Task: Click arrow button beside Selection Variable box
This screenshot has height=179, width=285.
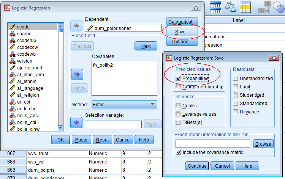Action: tap(76, 122)
